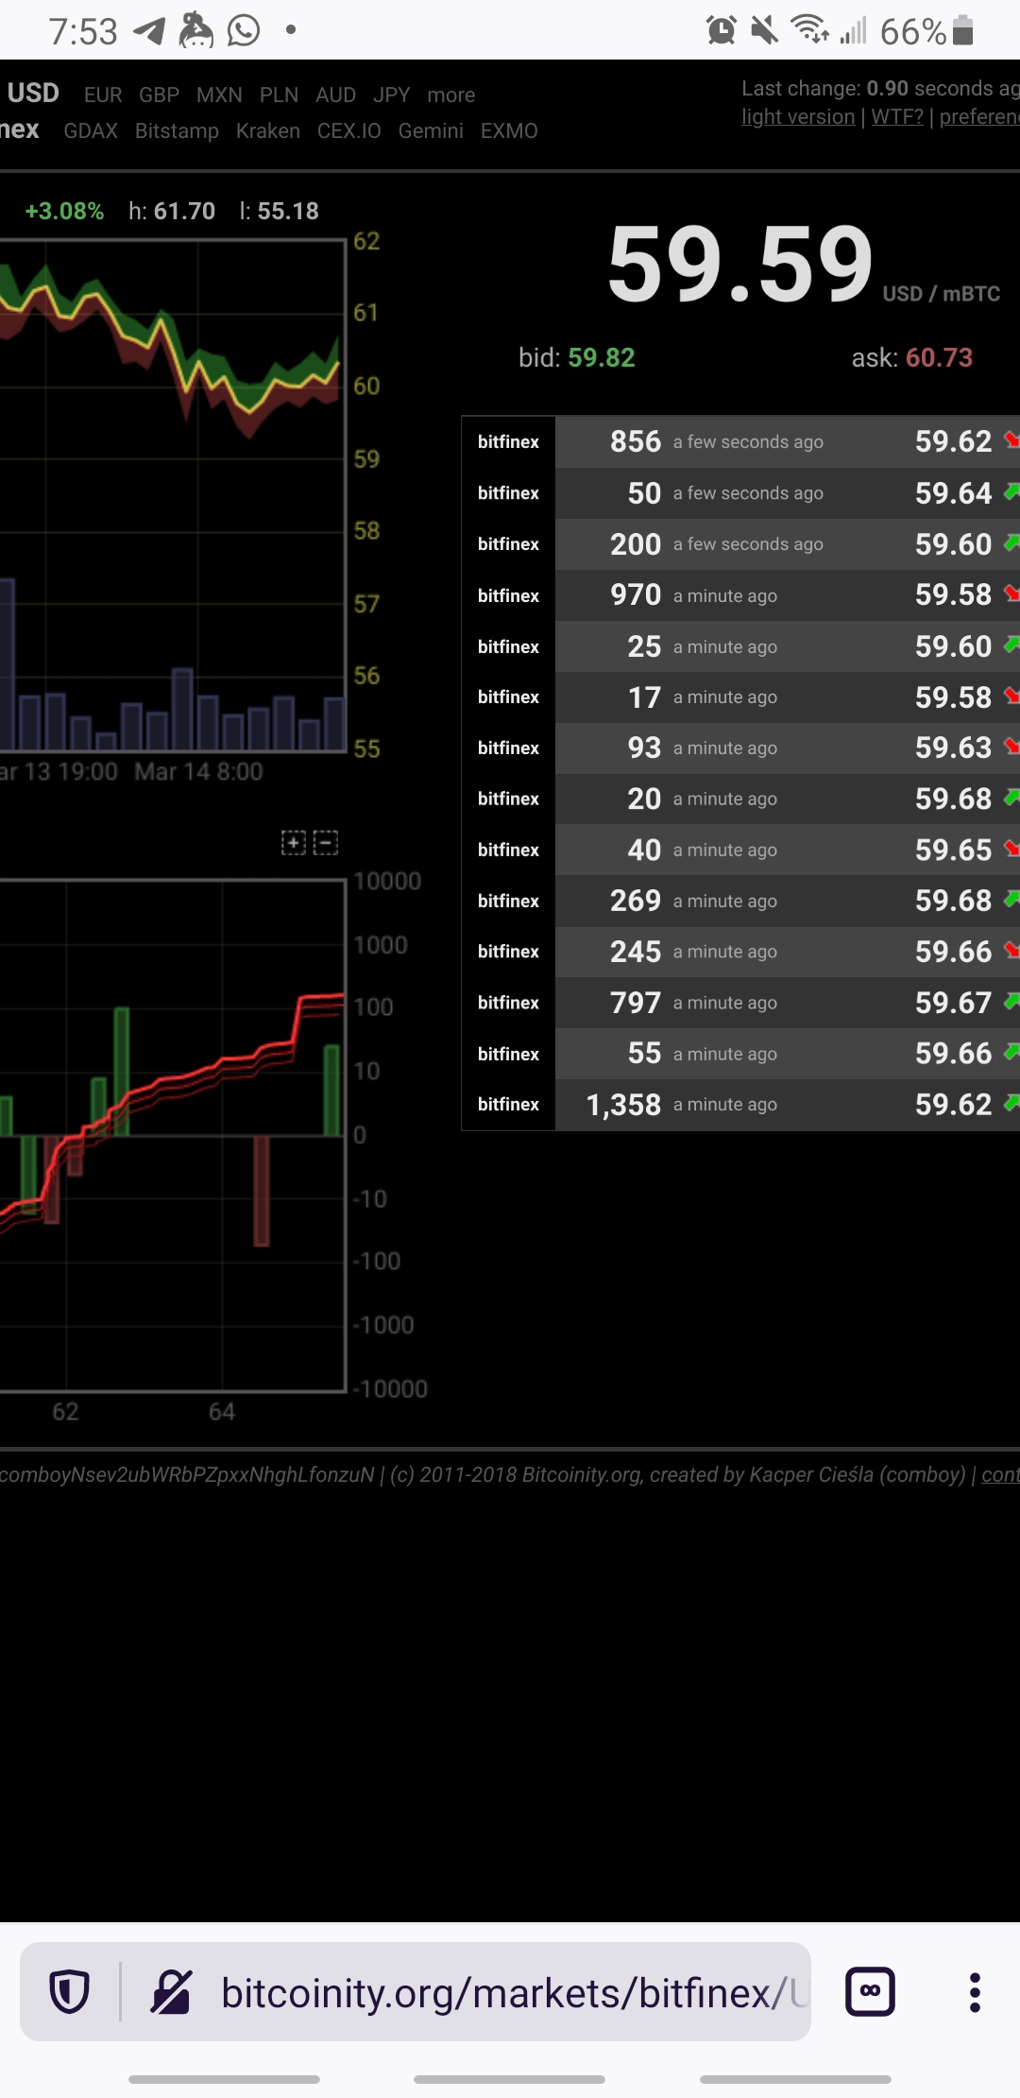Select the CEX.IO exchange
Viewport: 1020px width, 2098px height.
pos(348,131)
